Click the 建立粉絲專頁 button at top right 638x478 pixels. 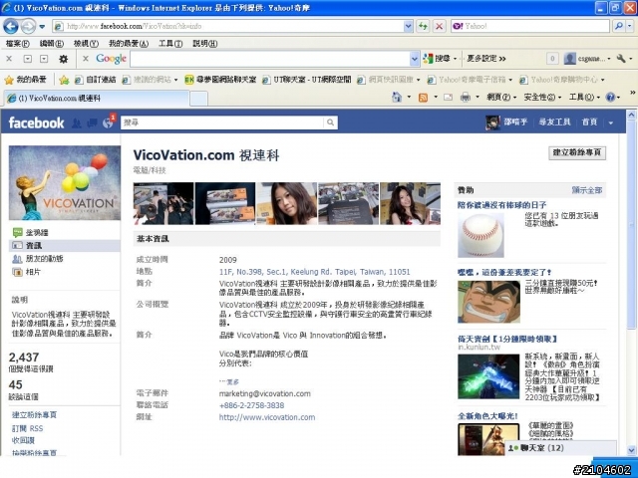coord(577,152)
